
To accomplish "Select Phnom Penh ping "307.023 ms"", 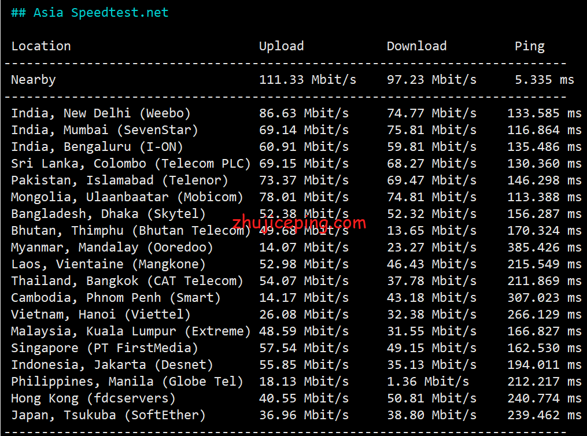I will coord(544,298).
